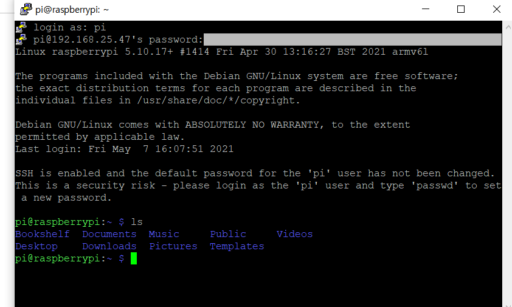The image size is (512, 307).
Task: Click the 'Pictures' directory name
Action: coord(173,246)
